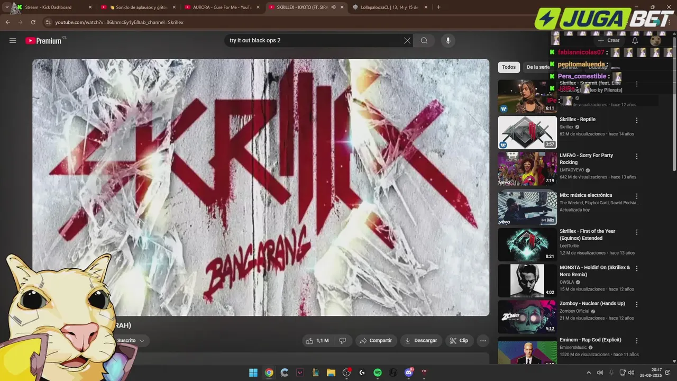Open more actions ellipsis under video
Image resolution: width=677 pixels, height=381 pixels.
[483, 341]
